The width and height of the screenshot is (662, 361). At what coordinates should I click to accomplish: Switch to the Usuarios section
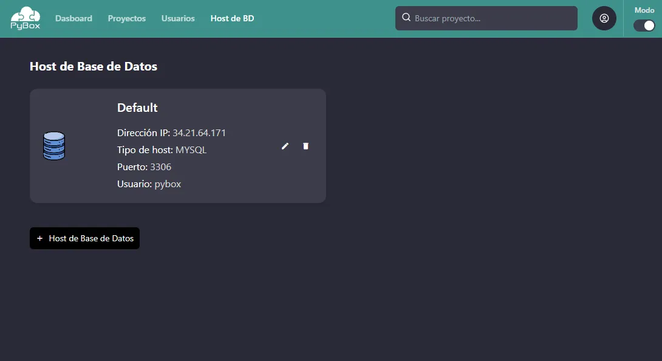click(x=178, y=18)
